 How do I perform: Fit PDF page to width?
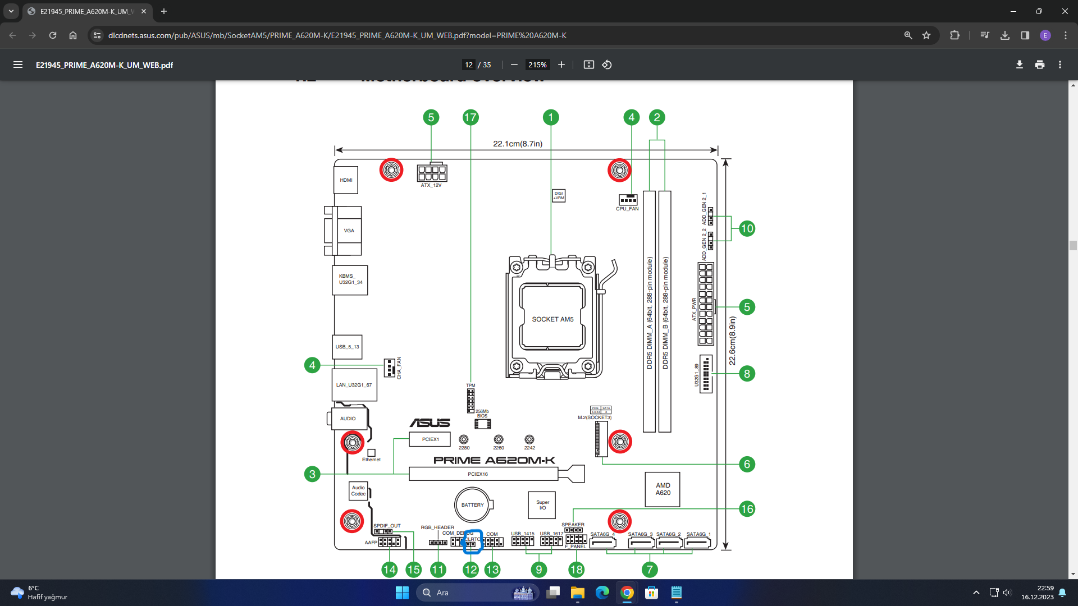(588, 65)
